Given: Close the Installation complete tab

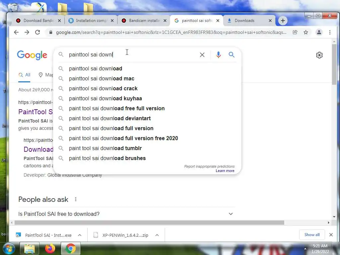Looking at the screenshot, I should [112, 21].
